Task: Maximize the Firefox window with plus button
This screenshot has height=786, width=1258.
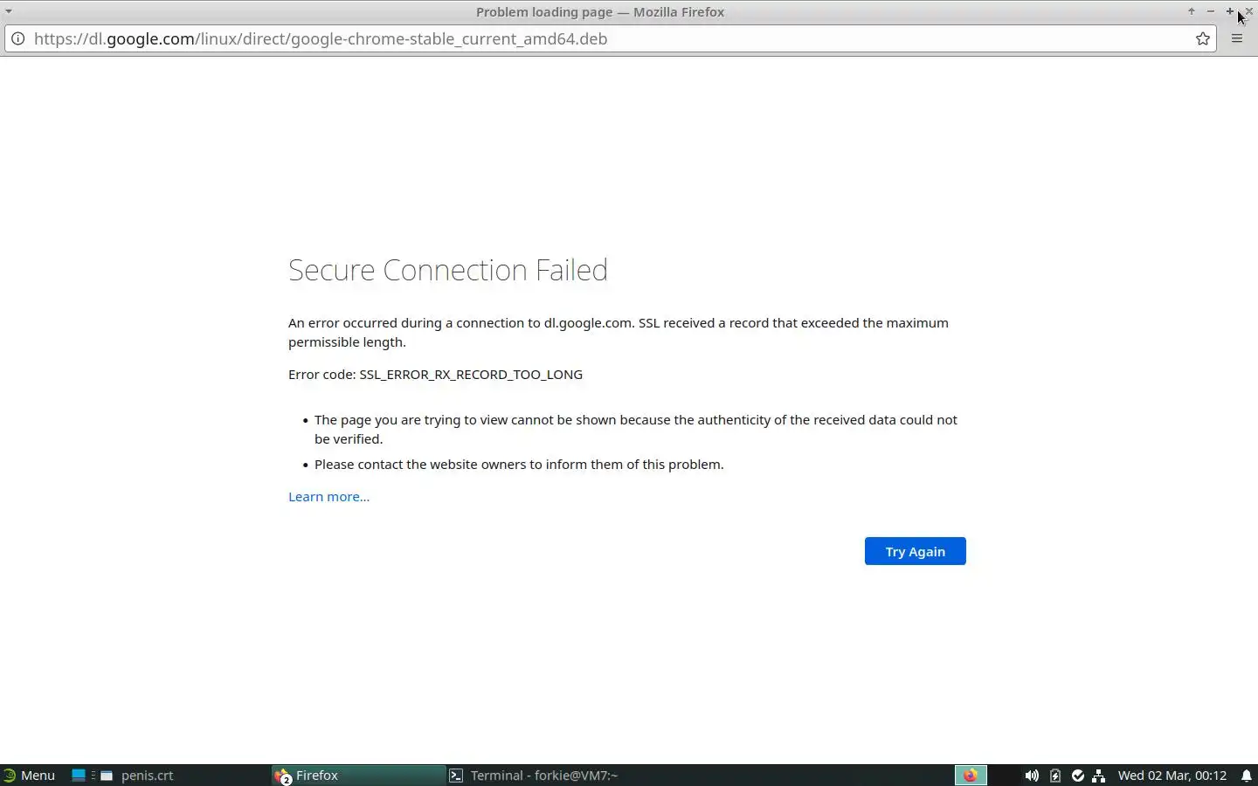Action: point(1230,11)
